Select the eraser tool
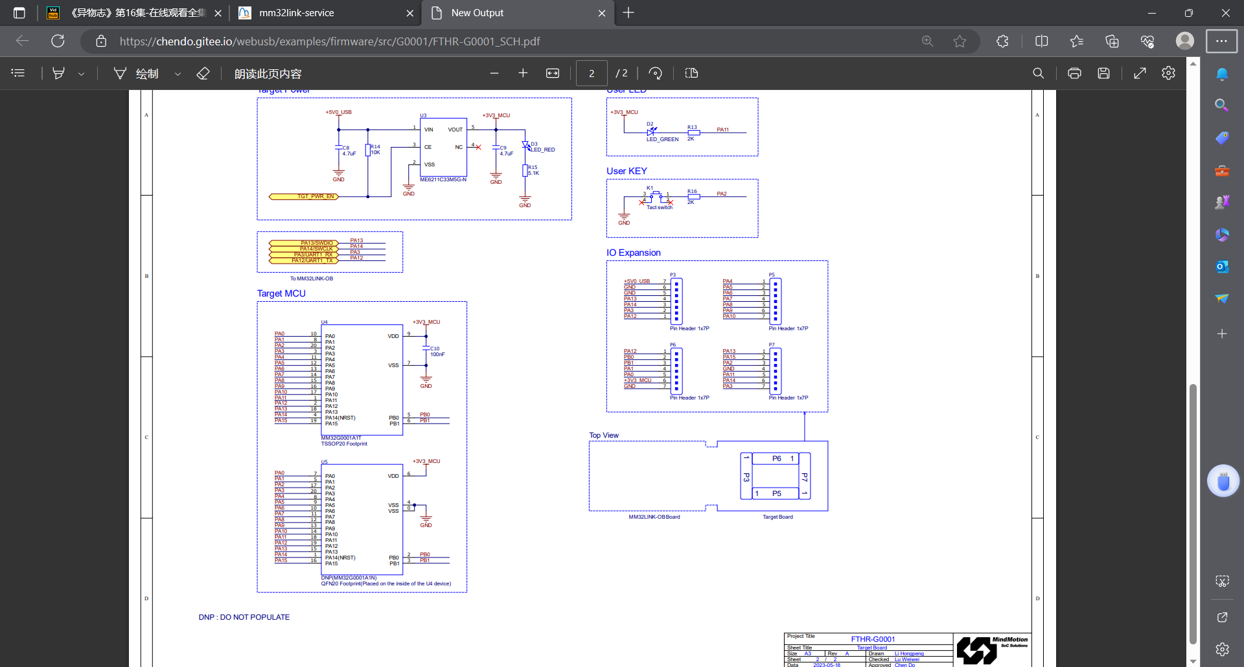 click(203, 73)
